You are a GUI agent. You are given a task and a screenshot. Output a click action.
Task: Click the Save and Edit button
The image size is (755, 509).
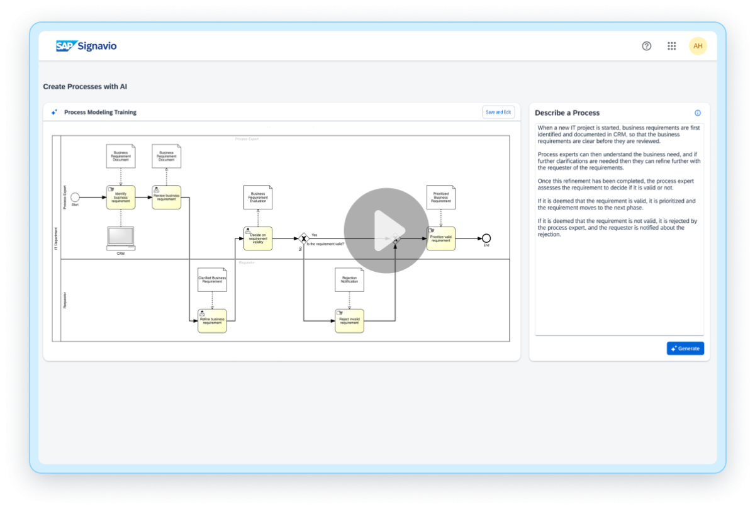(x=498, y=111)
